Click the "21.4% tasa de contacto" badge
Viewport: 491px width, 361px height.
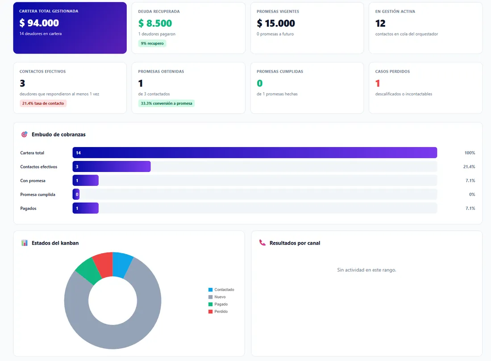(x=43, y=103)
